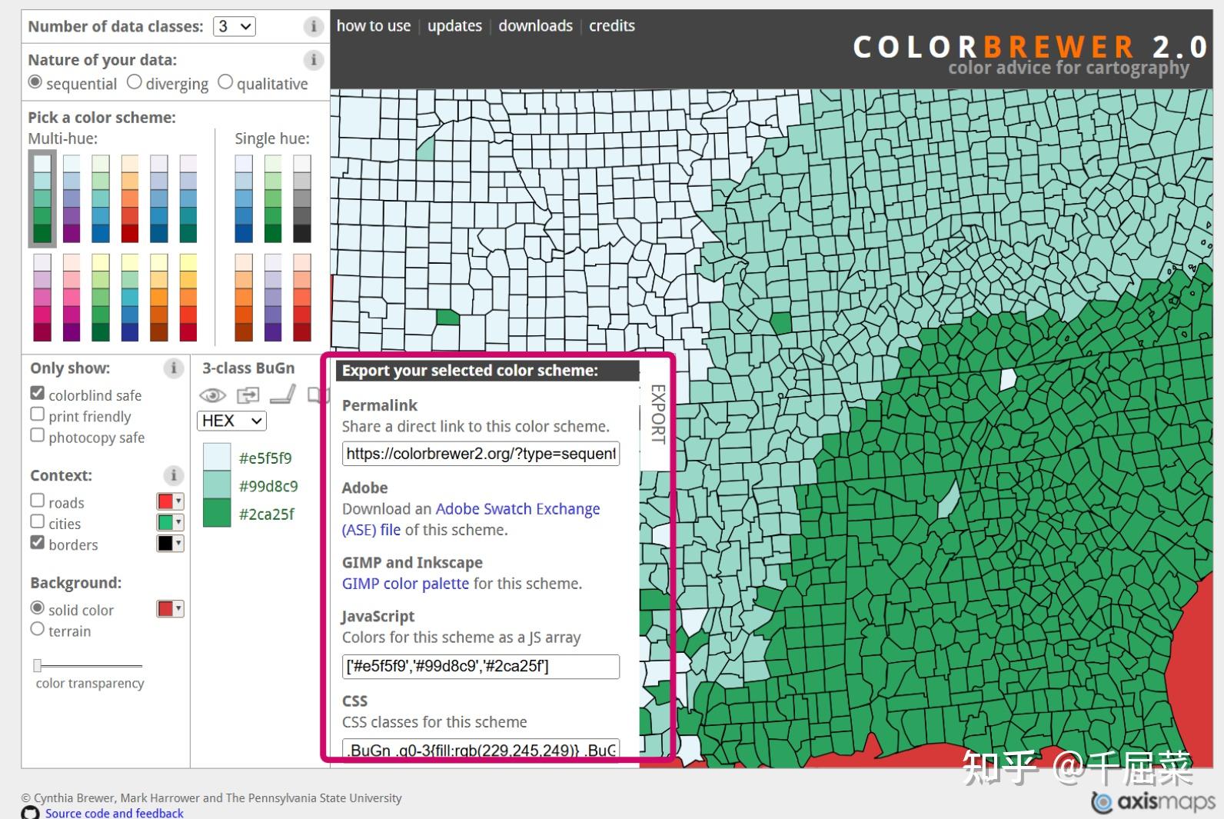View the credits page
This screenshot has height=819, width=1224.
tap(612, 25)
